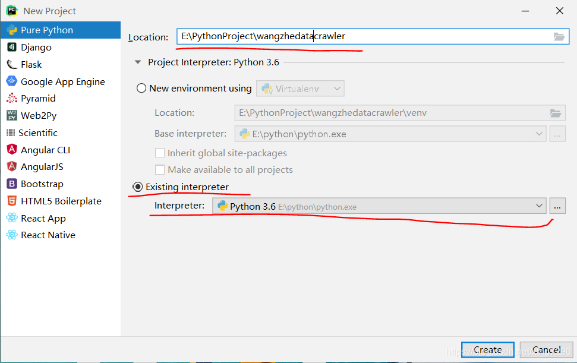Select the Scientific project type
The width and height of the screenshot is (577, 363).
pyautogui.click(x=61, y=132)
